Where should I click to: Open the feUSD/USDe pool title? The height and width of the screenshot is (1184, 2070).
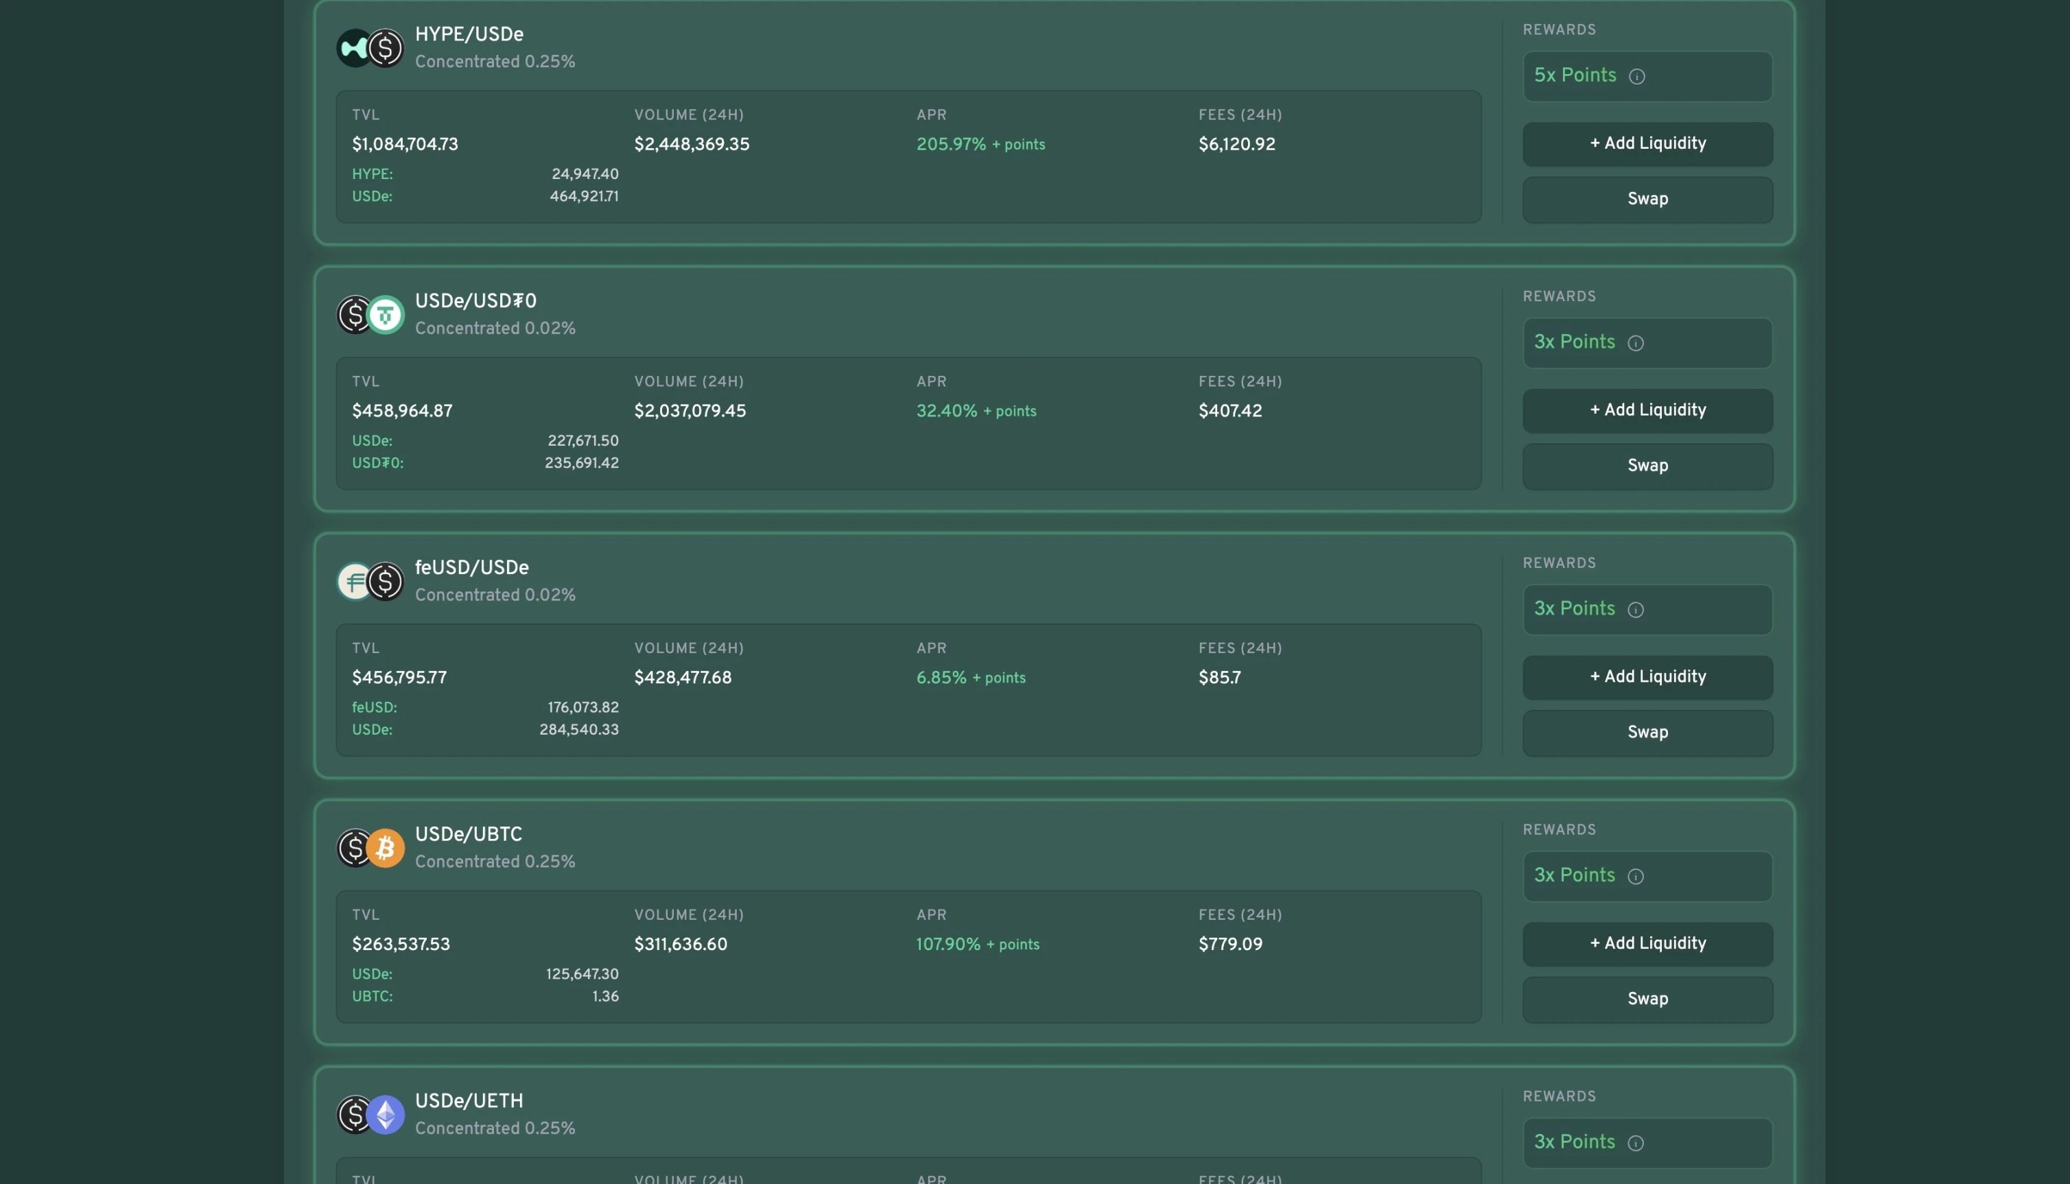pos(472,569)
